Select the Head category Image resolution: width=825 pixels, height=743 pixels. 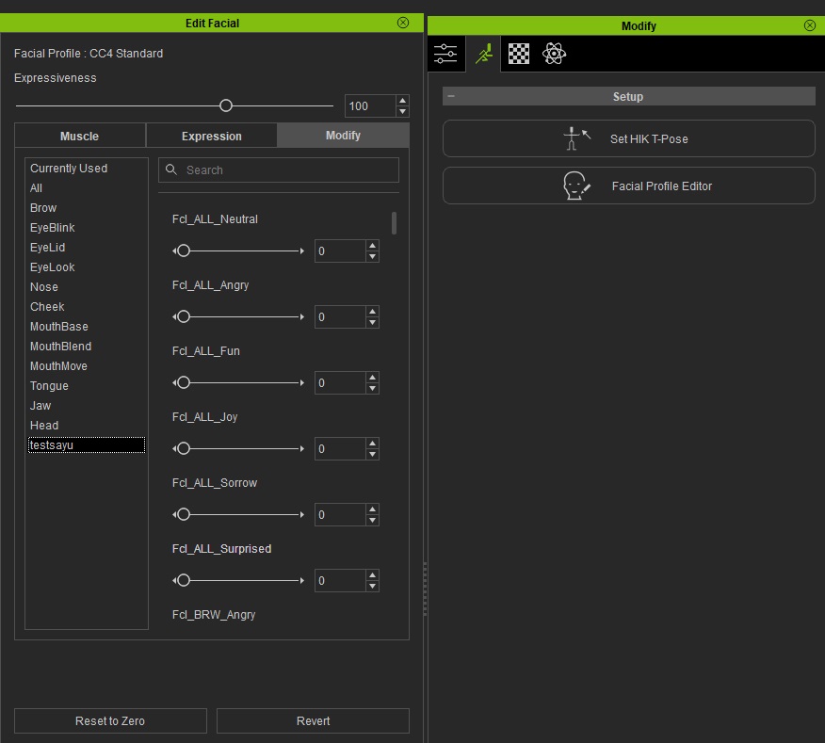44,425
